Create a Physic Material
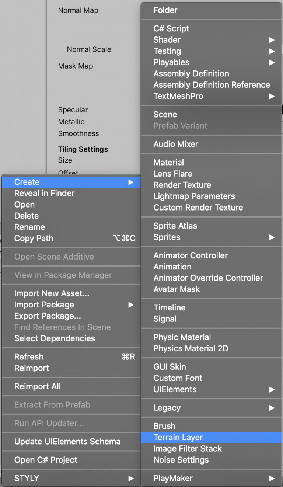This screenshot has width=283, height=487. pyautogui.click(x=182, y=337)
